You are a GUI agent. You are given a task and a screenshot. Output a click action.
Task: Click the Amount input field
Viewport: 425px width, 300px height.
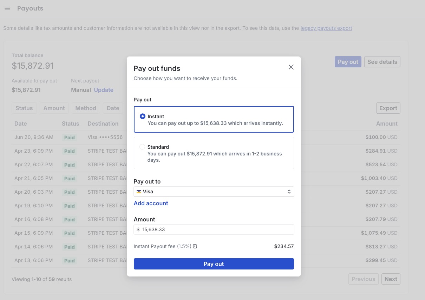tap(214, 229)
